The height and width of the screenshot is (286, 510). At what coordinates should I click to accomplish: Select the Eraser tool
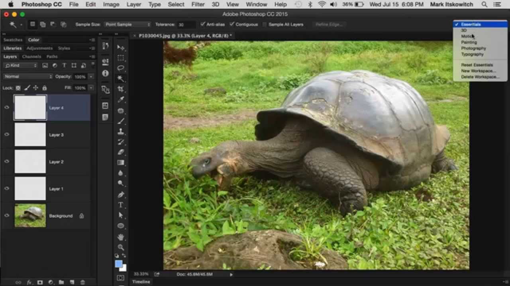click(121, 152)
